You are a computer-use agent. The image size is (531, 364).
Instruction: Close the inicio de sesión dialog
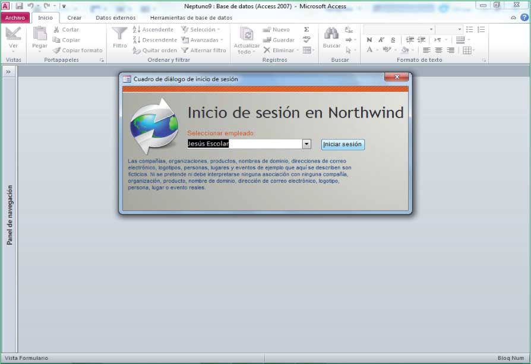point(397,77)
